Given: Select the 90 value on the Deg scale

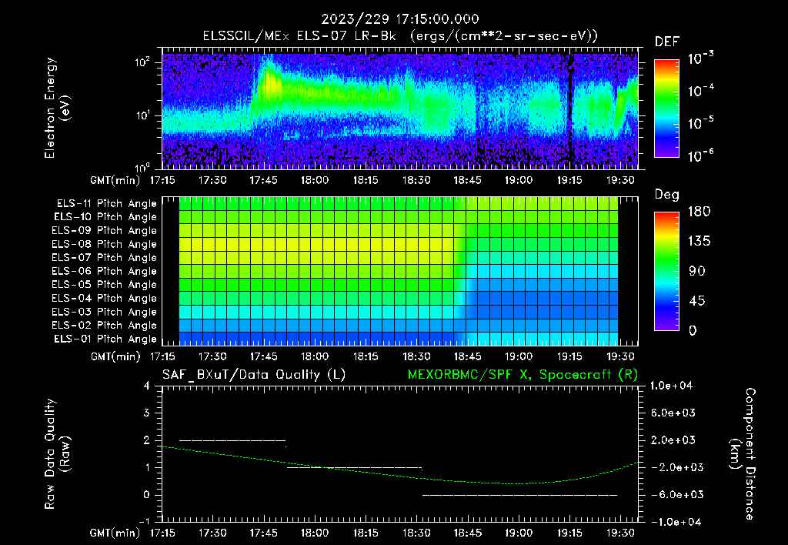Looking at the screenshot, I should point(696,272).
